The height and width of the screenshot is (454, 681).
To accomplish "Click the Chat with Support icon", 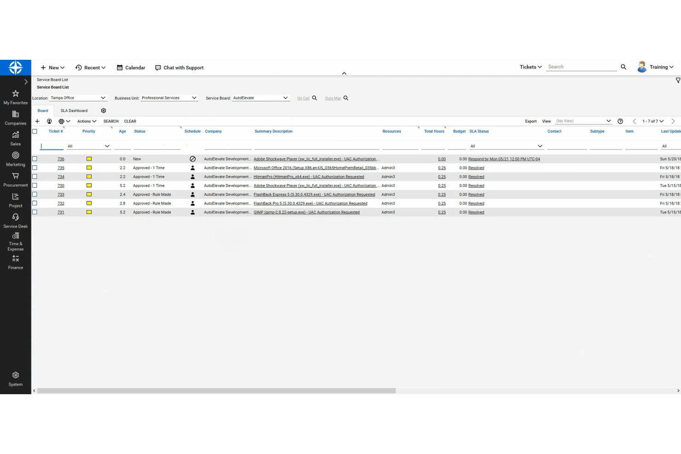I will [x=158, y=68].
